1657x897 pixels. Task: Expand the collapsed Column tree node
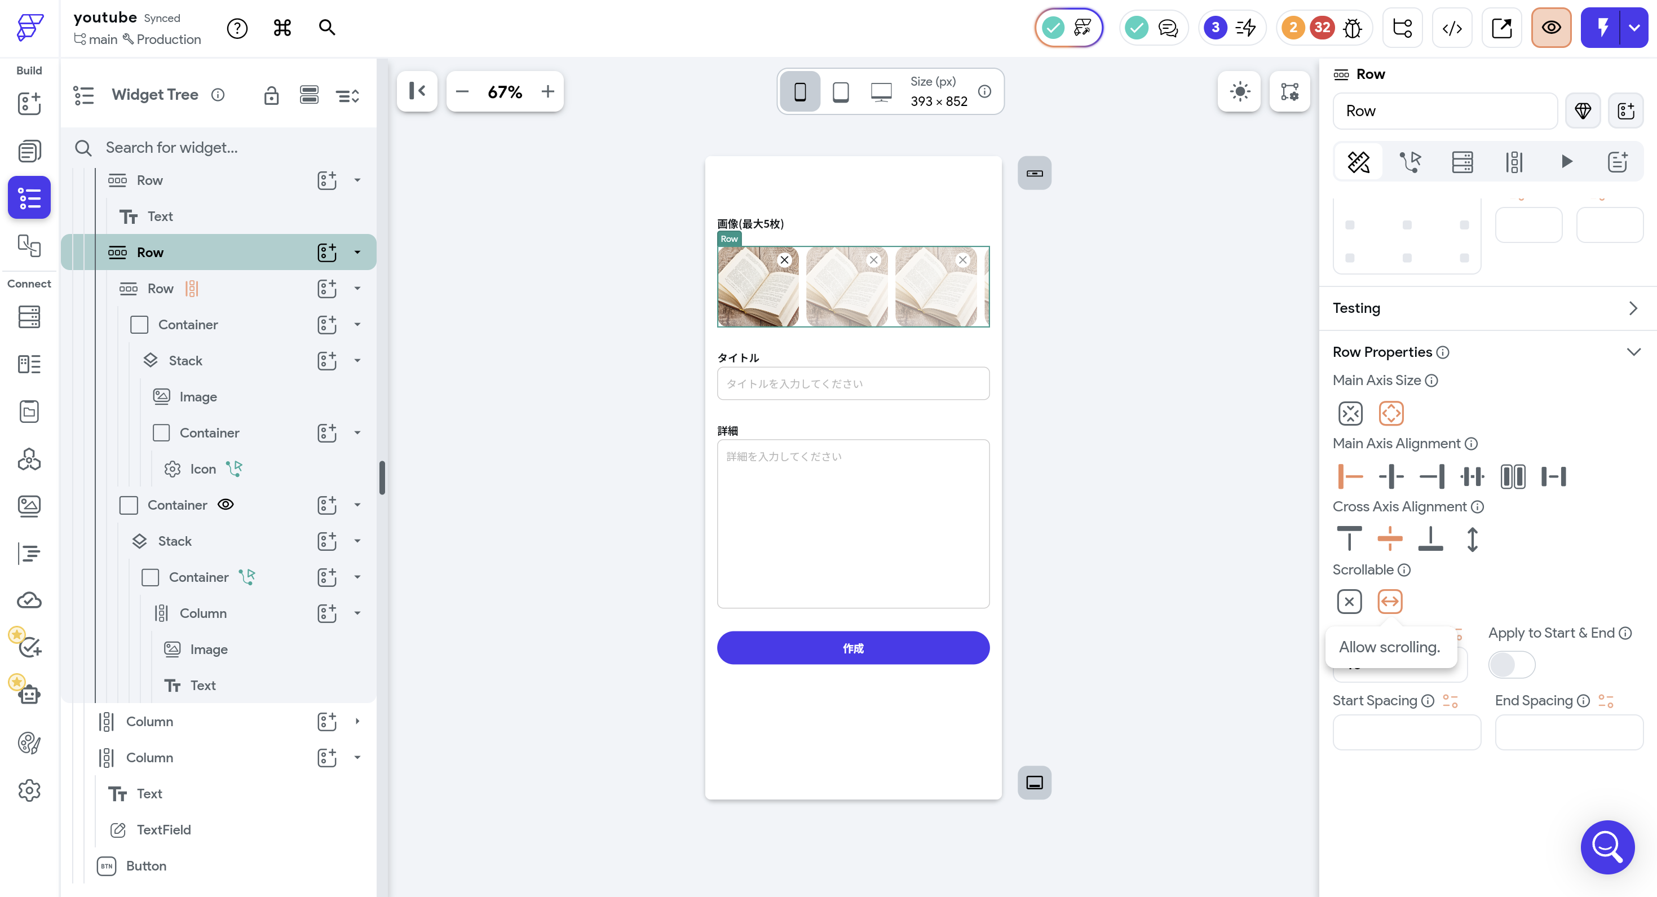(357, 721)
